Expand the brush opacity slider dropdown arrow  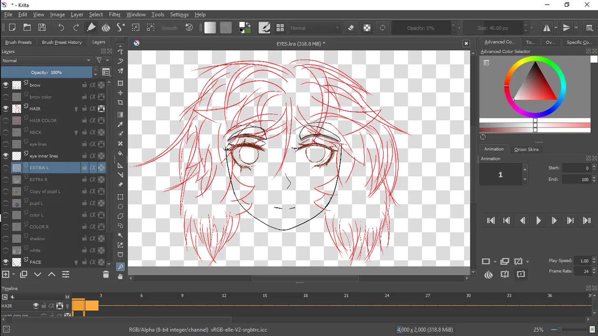(x=459, y=28)
